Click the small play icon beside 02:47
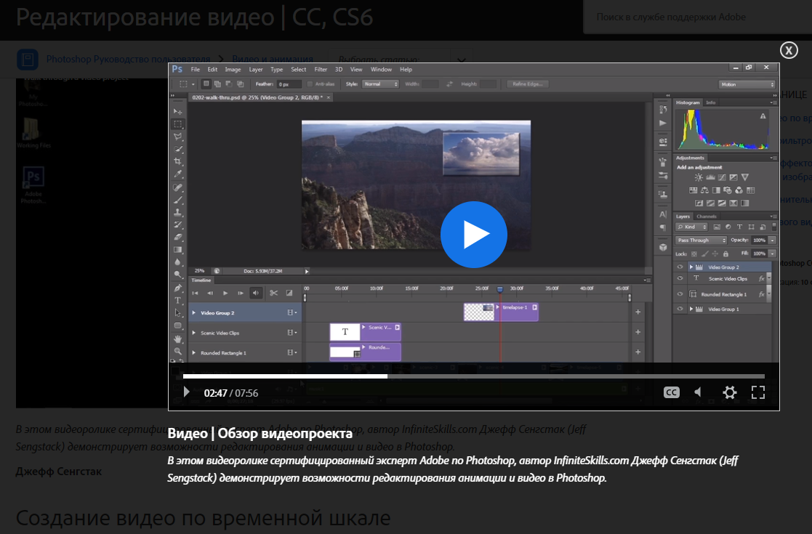This screenshot has width=812, height=534. click(186, 392)
